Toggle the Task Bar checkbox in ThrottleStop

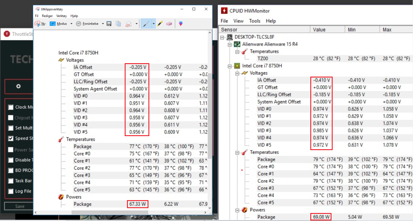point(11,181)
